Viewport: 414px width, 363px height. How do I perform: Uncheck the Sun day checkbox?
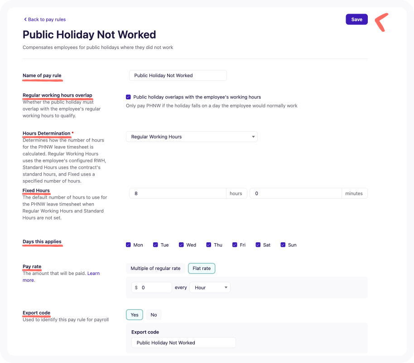(283, 245)
